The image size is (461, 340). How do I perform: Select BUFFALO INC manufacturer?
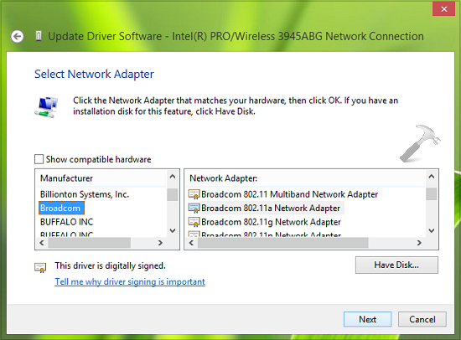67,222
